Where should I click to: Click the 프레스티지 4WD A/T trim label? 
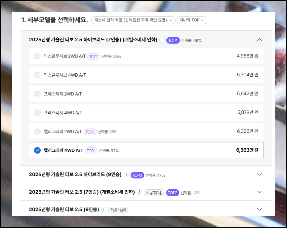coord(63,113)
